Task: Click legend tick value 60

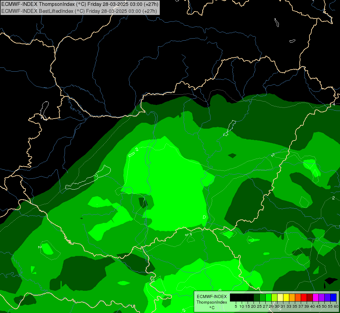Action: (x=336, y=306)
